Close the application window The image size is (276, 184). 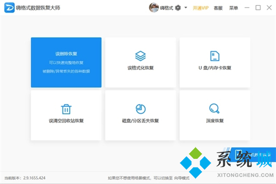[x=269, y=8]
